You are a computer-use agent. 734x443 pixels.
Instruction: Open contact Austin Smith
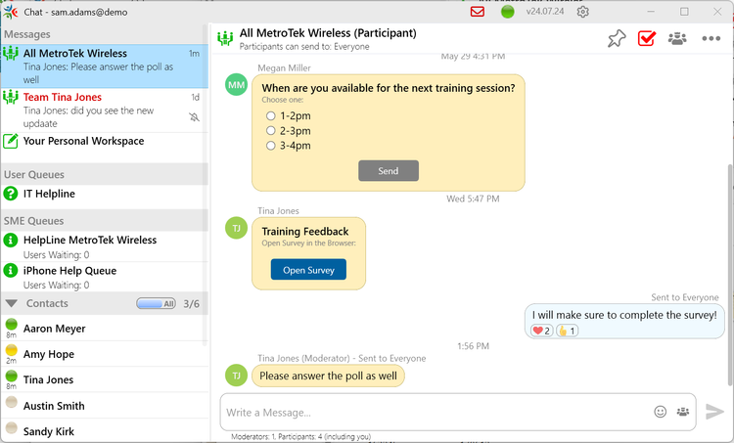click(x=104, y=406)
